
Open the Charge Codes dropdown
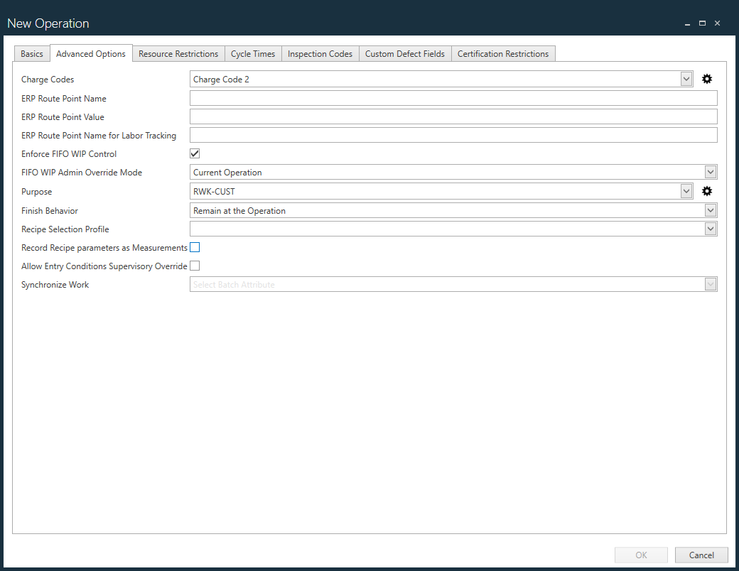(x=686, y=79)
